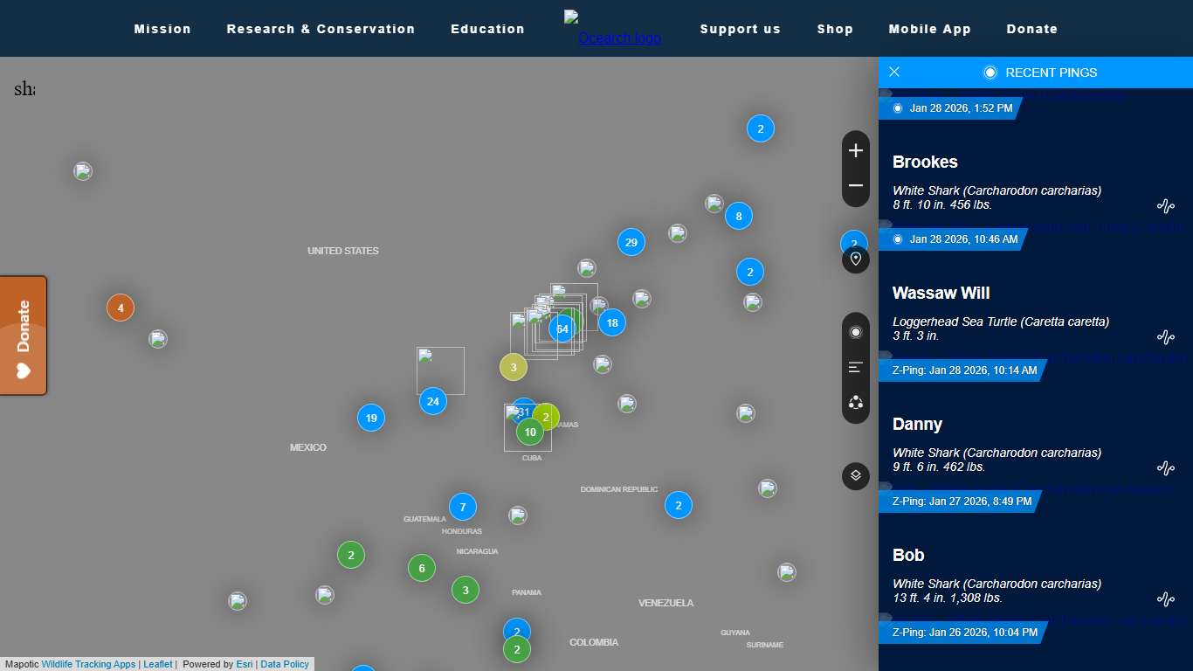Toggle track display for Bob
This screenshot has width=1193, height=671.
point(1165,599)
